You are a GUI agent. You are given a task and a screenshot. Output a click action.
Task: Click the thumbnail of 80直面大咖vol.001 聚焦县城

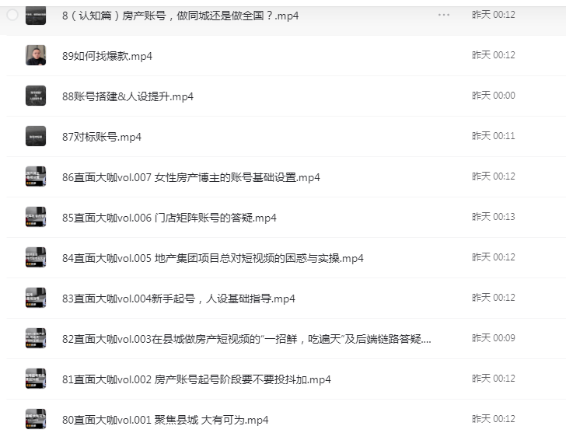click(x=36, y=419)
